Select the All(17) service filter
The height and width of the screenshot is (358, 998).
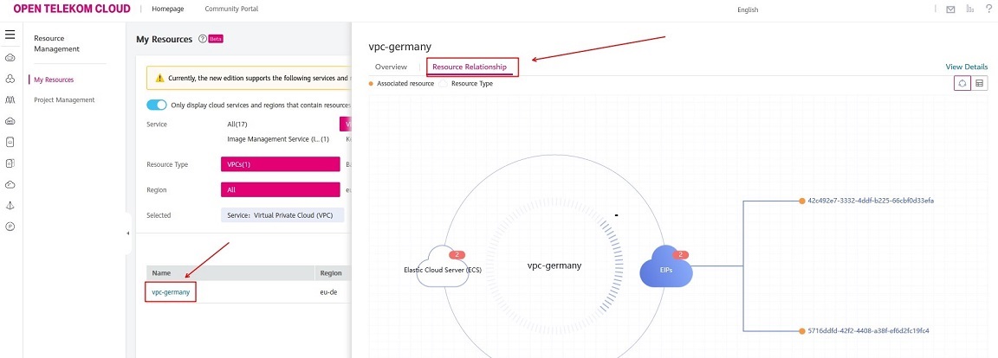[x=237, y=125]
